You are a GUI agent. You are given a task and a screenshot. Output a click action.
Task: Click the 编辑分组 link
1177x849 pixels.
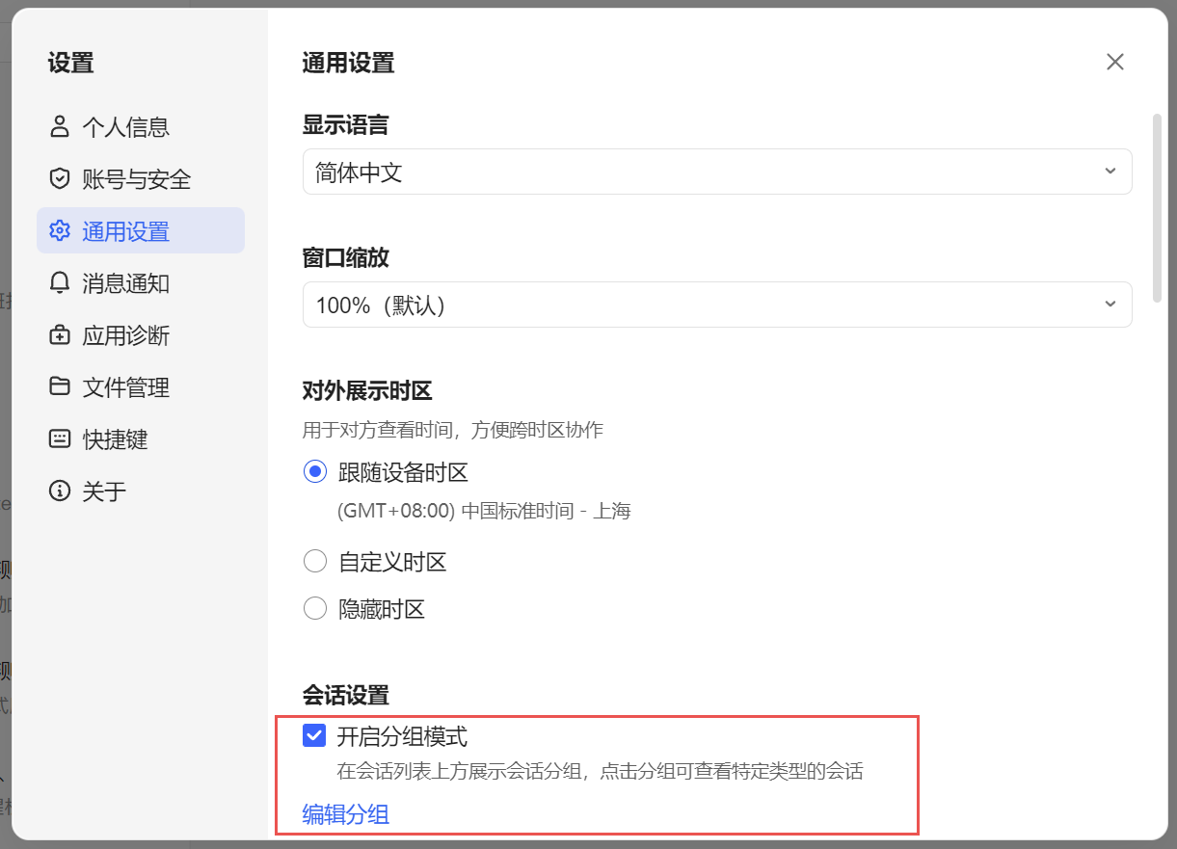click(x=346, y=814)
